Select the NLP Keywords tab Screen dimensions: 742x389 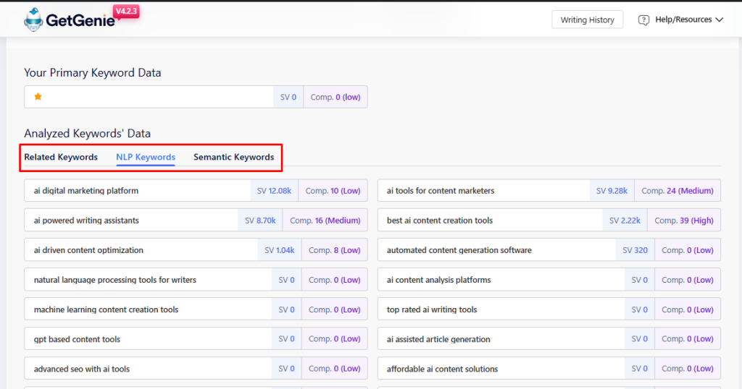pos(146,157)
